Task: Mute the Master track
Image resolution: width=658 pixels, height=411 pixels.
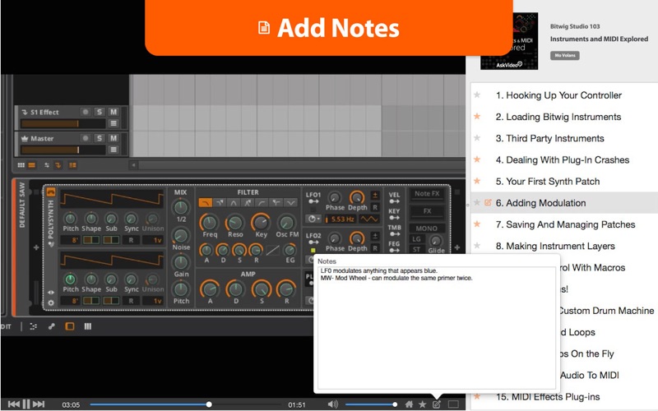Action: (114, 138)
